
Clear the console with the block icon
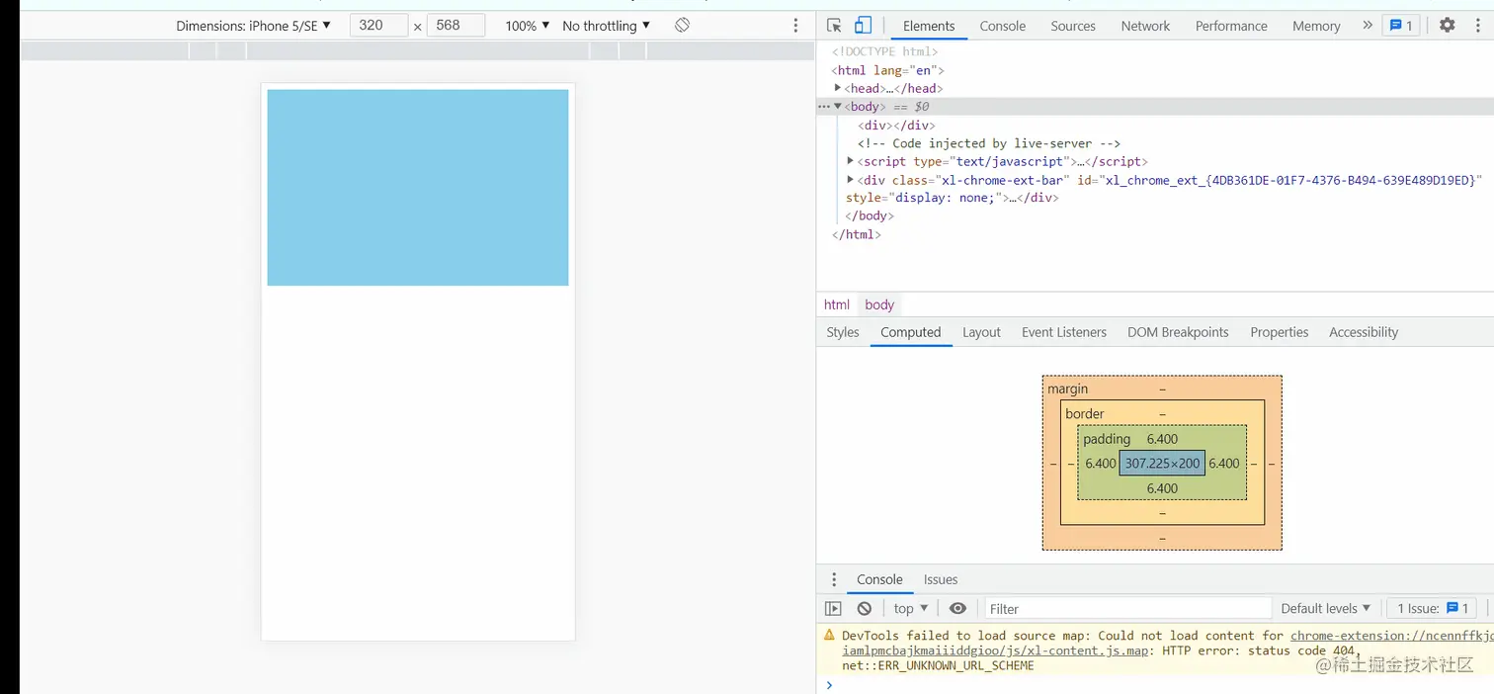(865, 608)
